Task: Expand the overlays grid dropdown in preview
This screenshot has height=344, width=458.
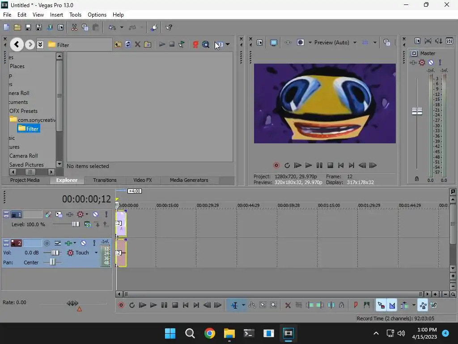Action: [x=375, y=43]
